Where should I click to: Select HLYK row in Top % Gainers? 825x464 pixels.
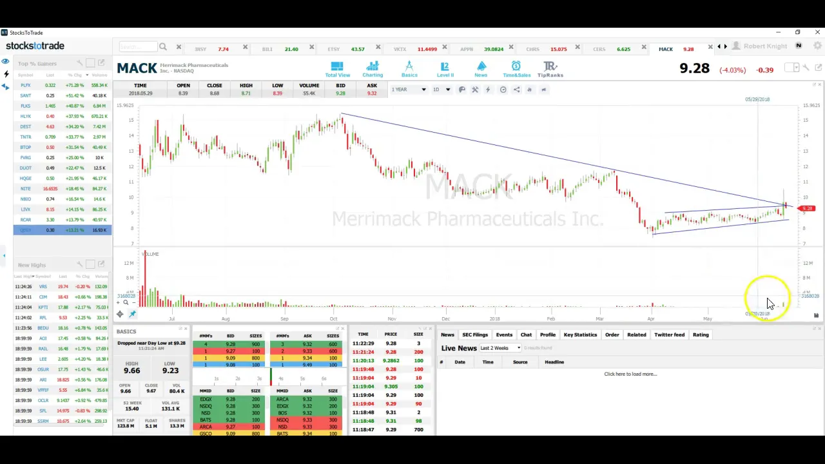(x=63, y=116)
